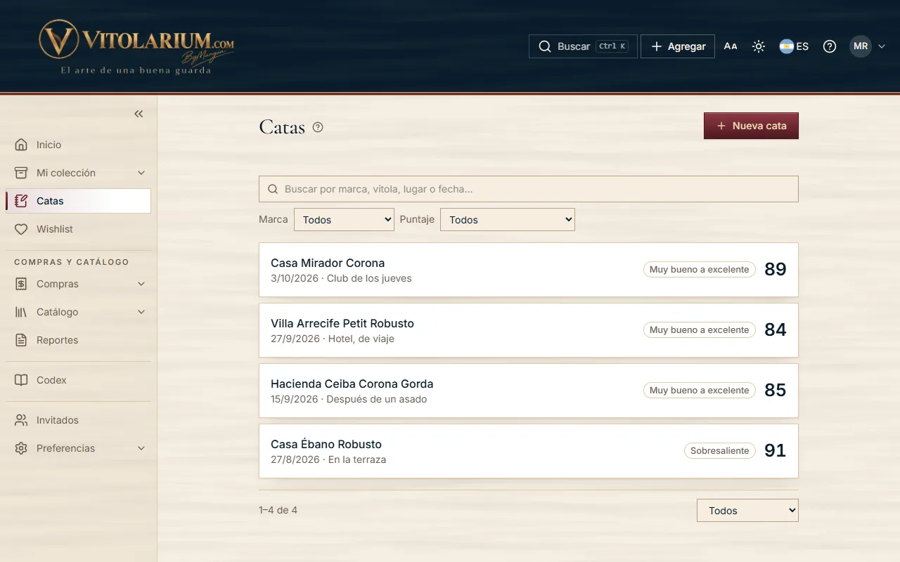The image size is (900, 562).
Task: Click the Preferencias gear icon
Action: pyautogui.click(x=21, y=448)
